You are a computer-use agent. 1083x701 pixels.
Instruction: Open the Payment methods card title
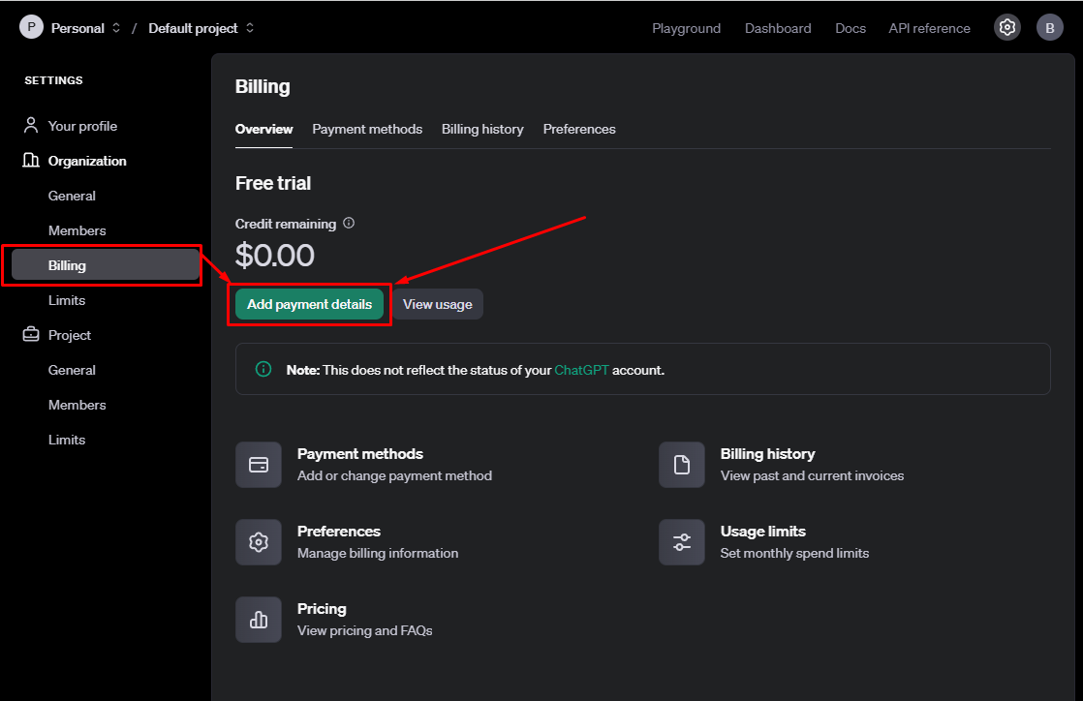359,454
